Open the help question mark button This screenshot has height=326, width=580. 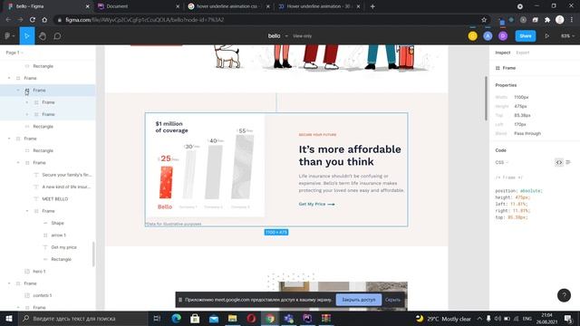pos(564,295)
